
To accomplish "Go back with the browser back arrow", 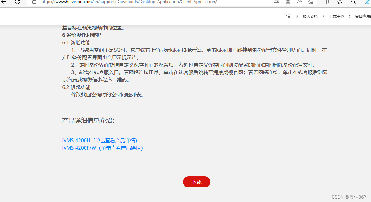I will coord(4,2).
